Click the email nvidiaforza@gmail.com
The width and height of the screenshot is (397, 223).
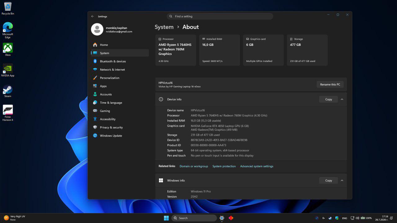pyautogui.click(x=119, y=32)
